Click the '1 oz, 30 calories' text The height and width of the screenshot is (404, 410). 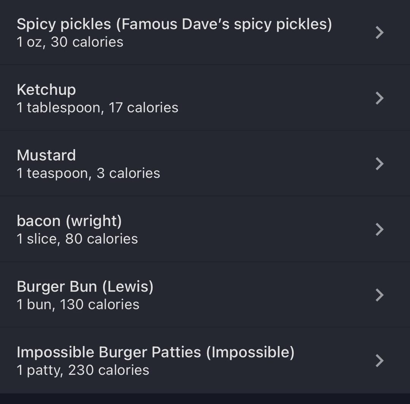click(x=70, y=42)
